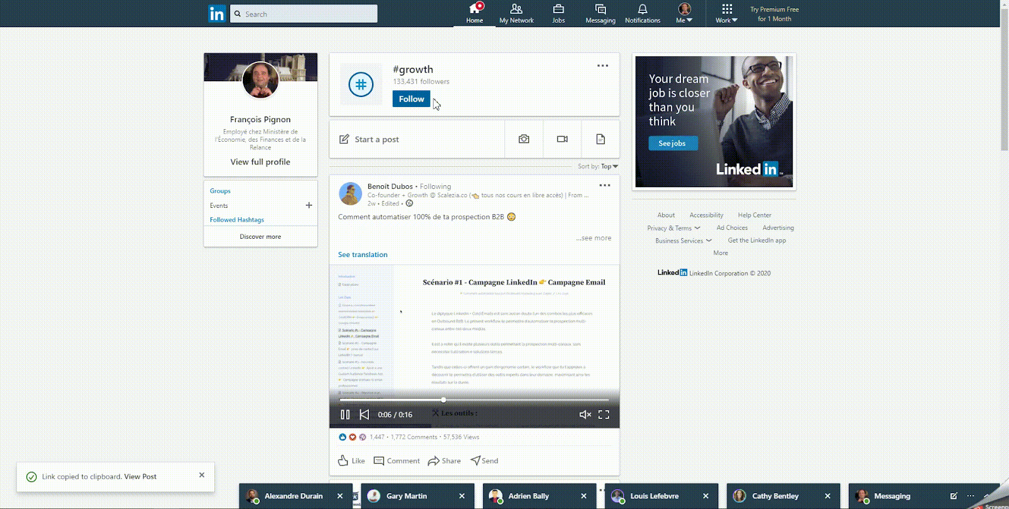Image resolution: width=1009 pixels, height=509 pixels.
Task: Open the Home tab
Action: point(474,13)
